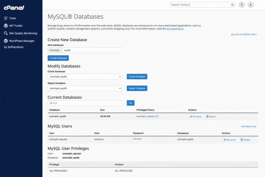Select the localhost host cell
This screenshot has height=177, width=265.
[99, 139]
